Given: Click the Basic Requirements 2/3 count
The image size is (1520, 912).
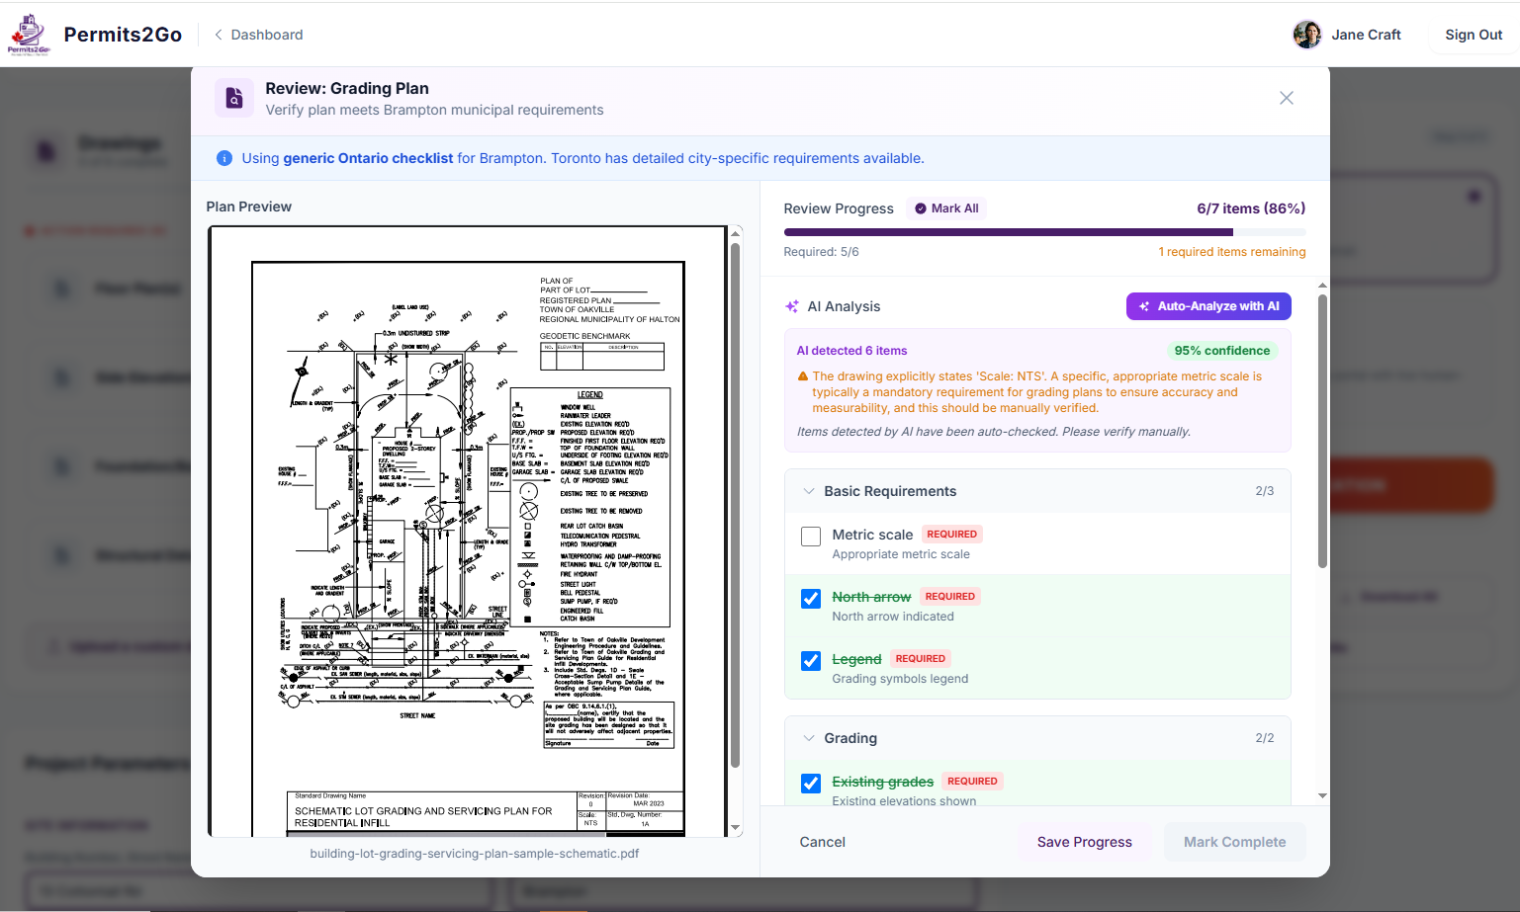Looking at the screenshot, I should (x=1265, y=491).
